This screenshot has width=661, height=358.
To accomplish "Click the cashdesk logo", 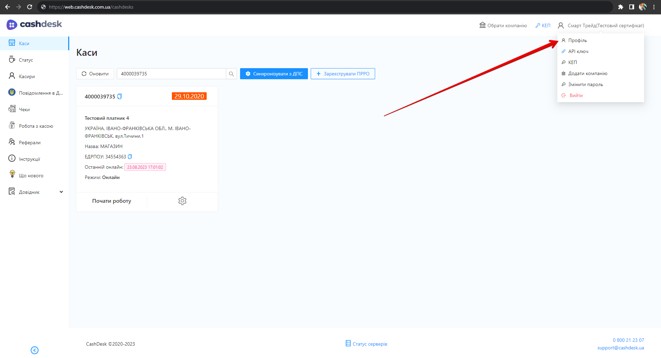I will tap(34, 24).
